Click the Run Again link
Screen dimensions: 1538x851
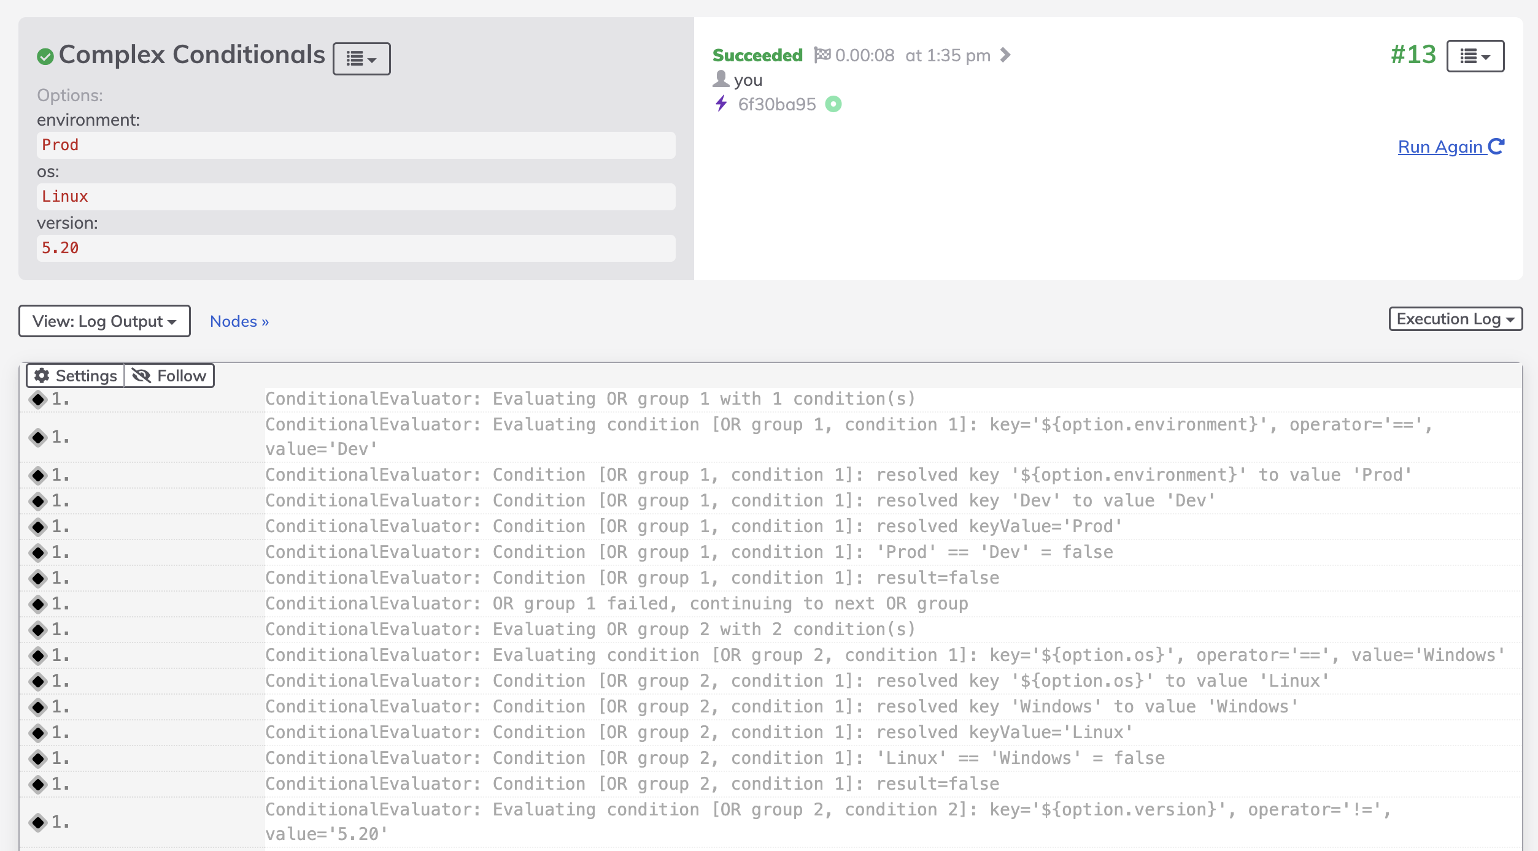[x=1441, y=147]
